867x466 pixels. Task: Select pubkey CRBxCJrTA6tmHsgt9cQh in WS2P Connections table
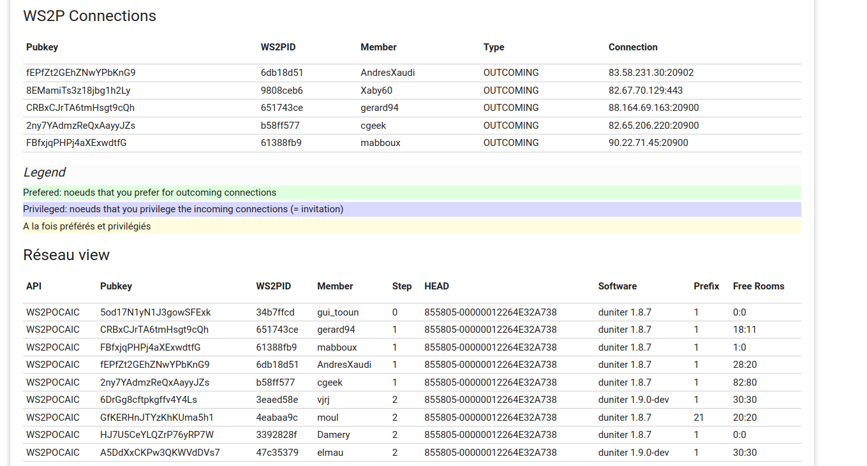[80, 108]
